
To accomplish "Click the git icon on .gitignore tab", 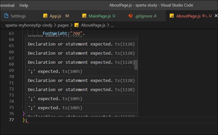I will click(130, 16).
